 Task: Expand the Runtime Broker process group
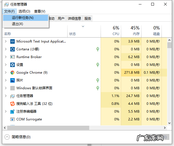click(x=6, y=57)
